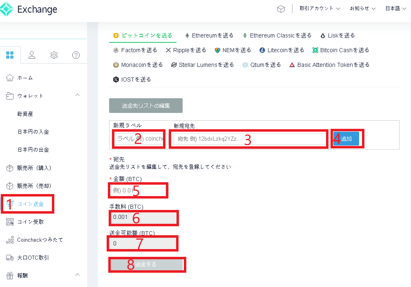
Task: Click the Bitcoin coin icon
Action: 116,35
